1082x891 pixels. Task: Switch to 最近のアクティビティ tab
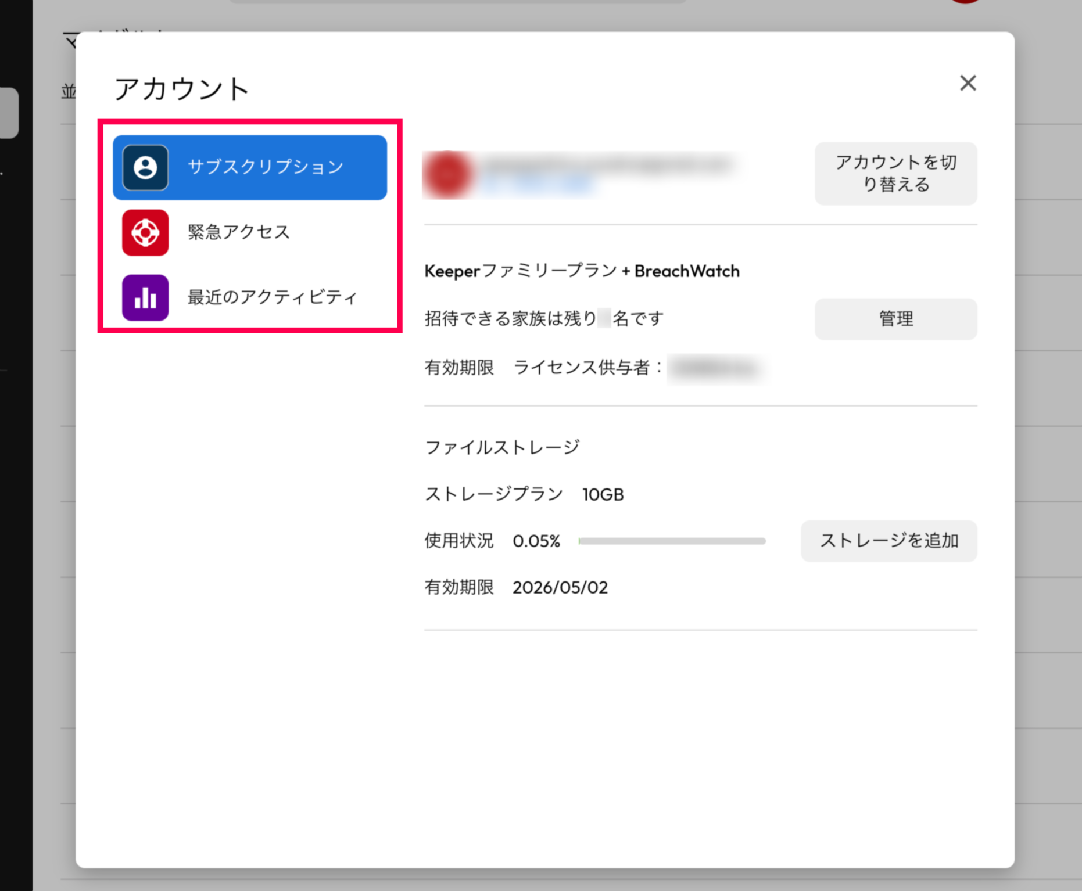[x=271, y=297]
